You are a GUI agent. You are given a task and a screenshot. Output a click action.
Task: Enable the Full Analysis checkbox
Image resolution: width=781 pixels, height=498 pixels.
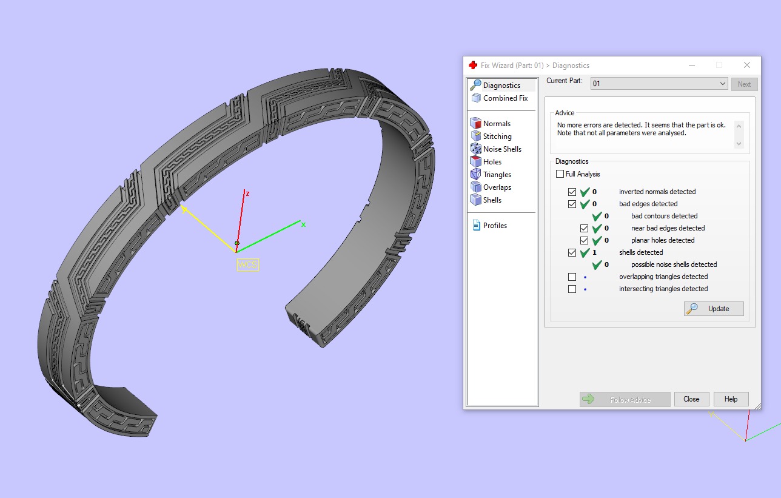click(x=560, y=174)
